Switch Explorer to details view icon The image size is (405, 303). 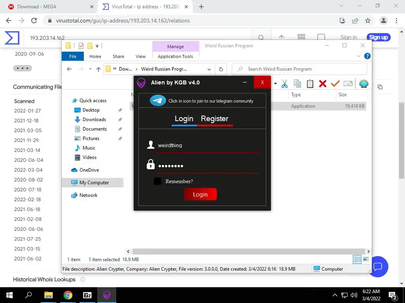click(357, 259)
